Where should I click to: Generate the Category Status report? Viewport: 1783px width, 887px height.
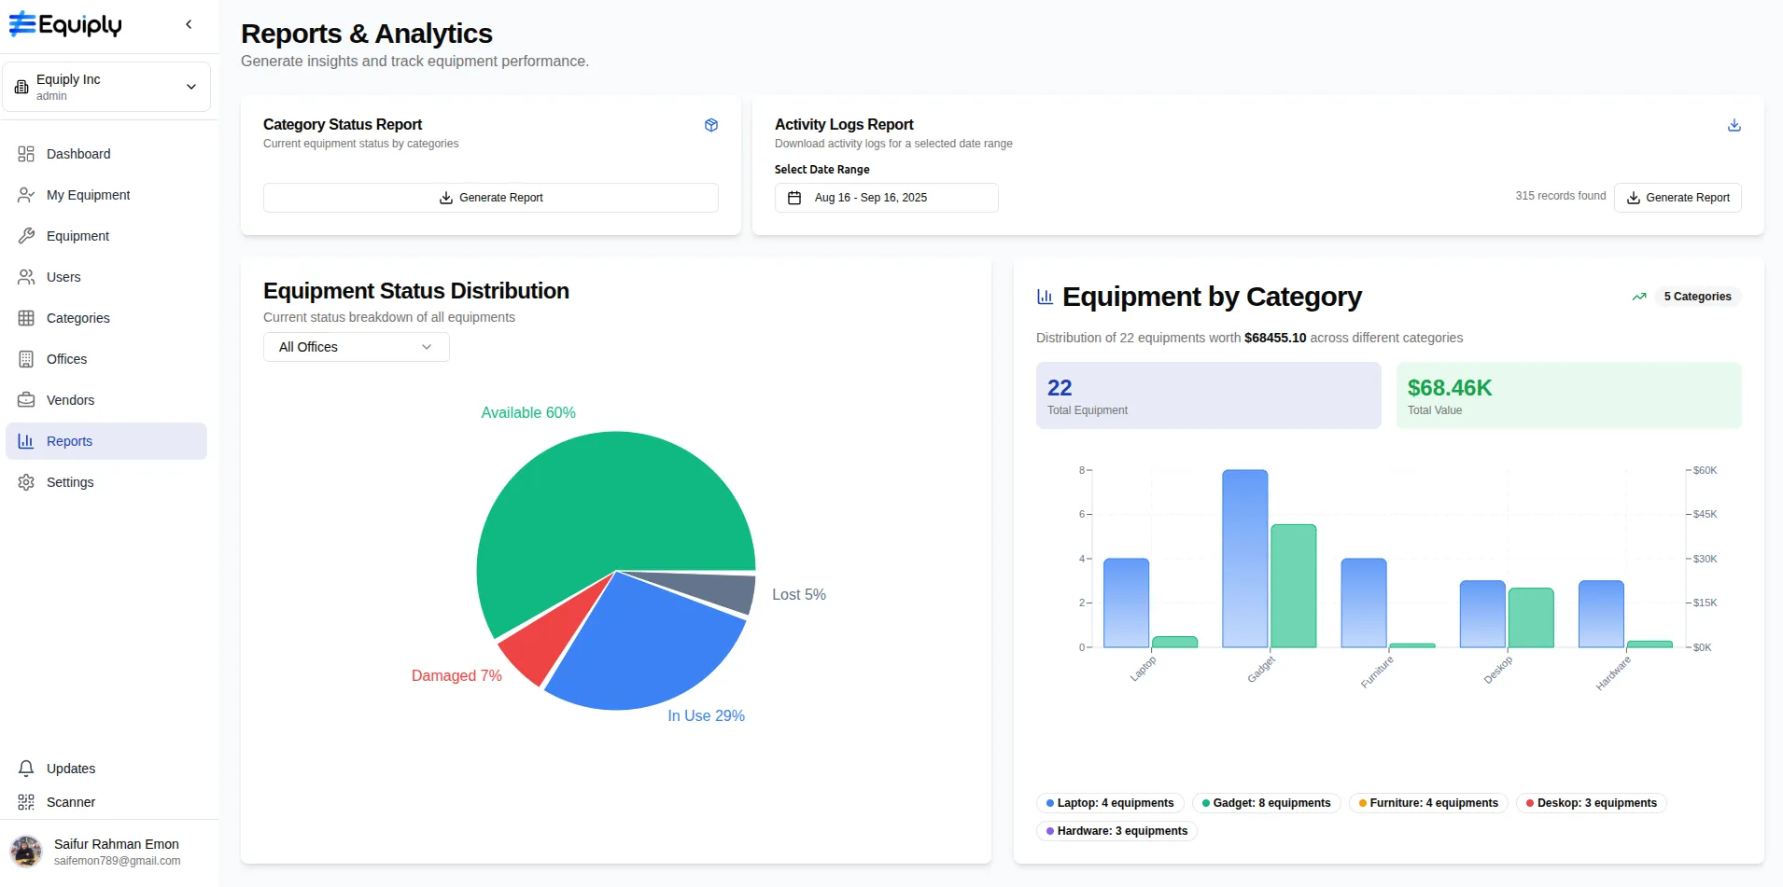[x=490, y=198]
